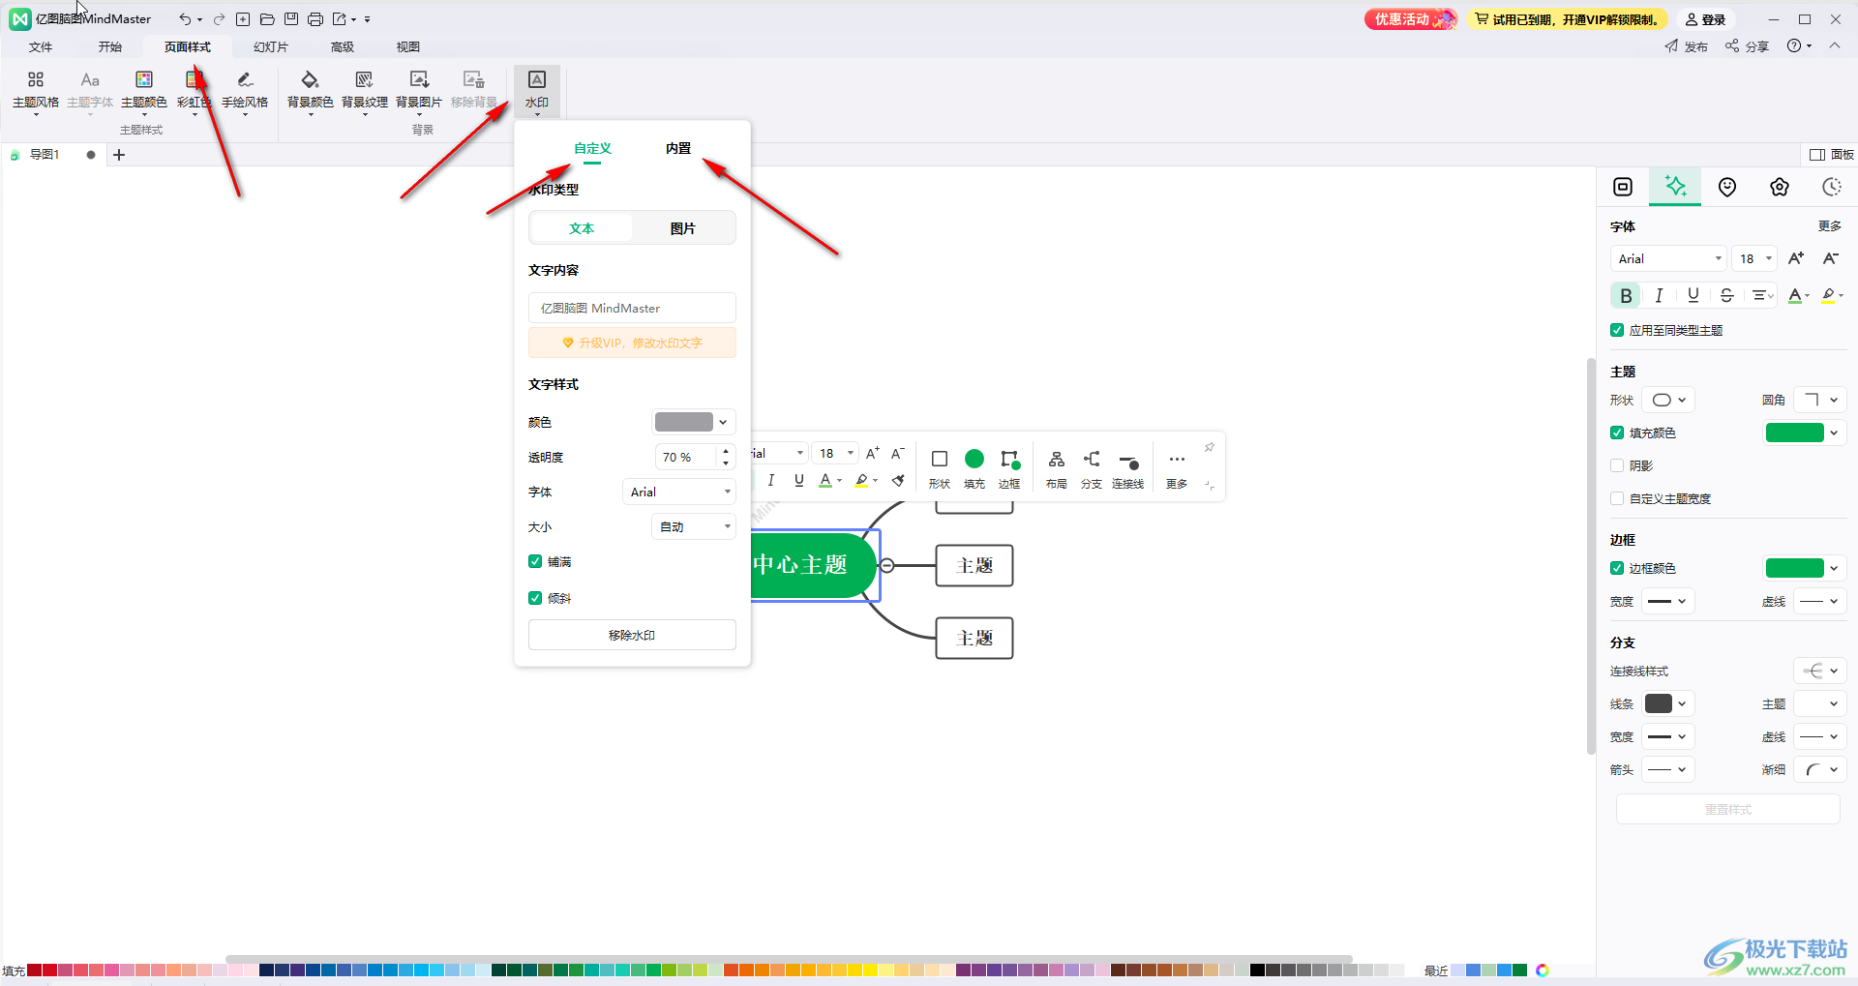Open the clipart panel tab in right sidebar
The width and height of the screenshot is (1858, 986).
(x=1780, y=187)
